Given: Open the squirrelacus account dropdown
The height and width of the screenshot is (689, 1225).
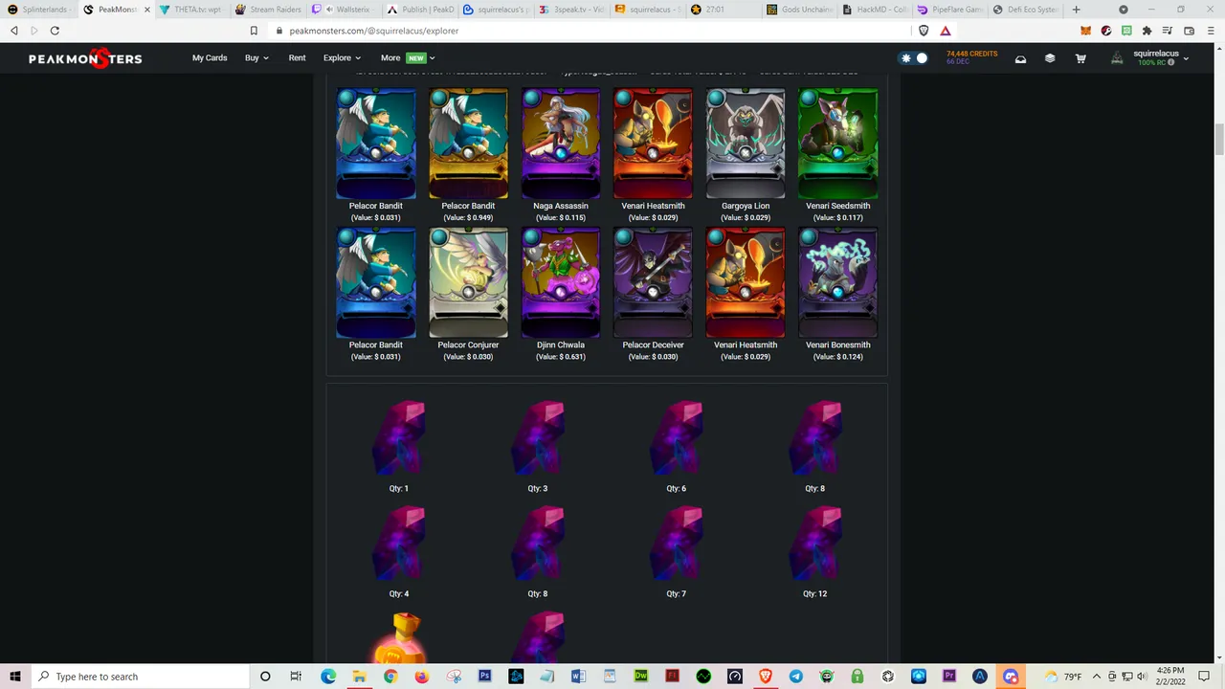Looking at the screenshot, I should (1161, 58).
